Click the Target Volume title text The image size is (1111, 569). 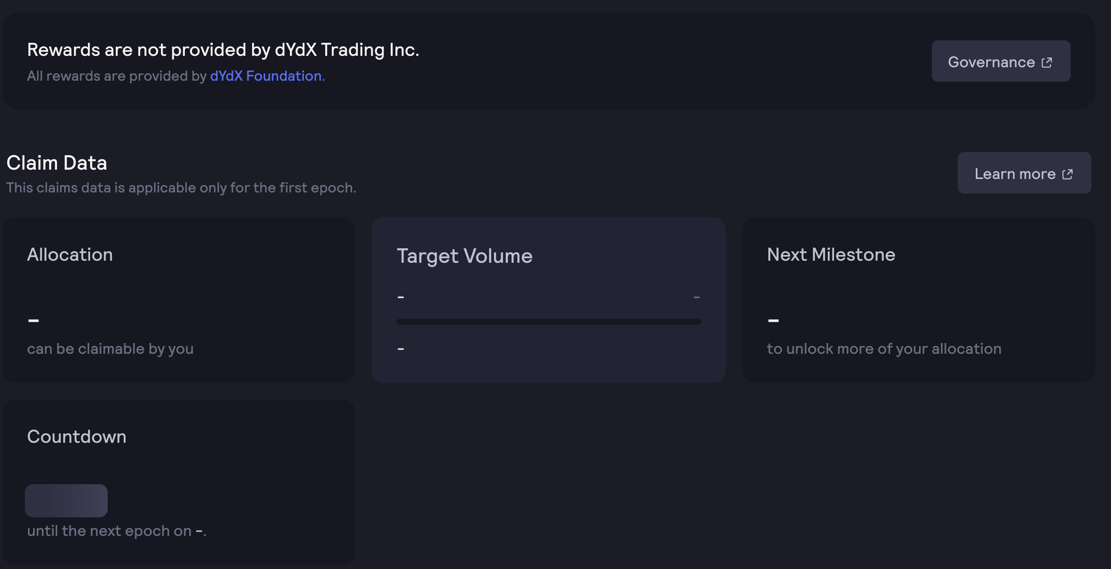pyautogui.click(x=464, y=256)
